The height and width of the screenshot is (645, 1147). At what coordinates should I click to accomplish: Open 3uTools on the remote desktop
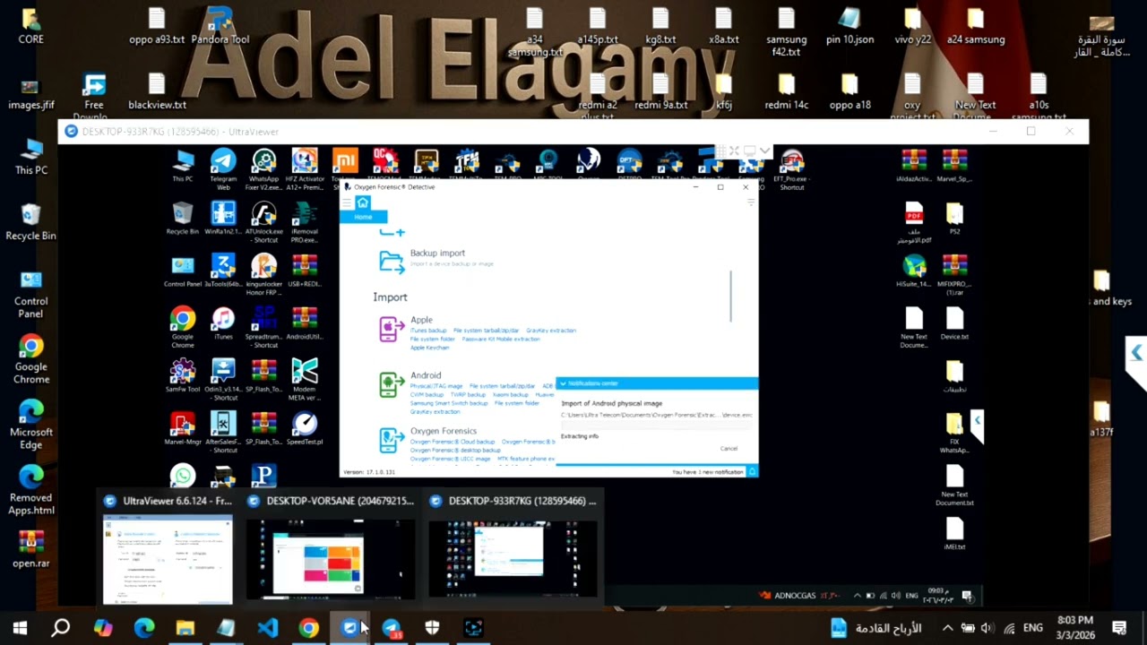[223, 272]
